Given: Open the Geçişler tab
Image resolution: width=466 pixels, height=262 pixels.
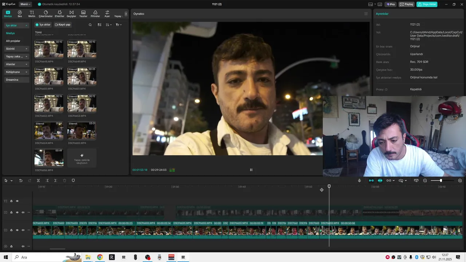Looking at the screenshot, I should 71,14.
